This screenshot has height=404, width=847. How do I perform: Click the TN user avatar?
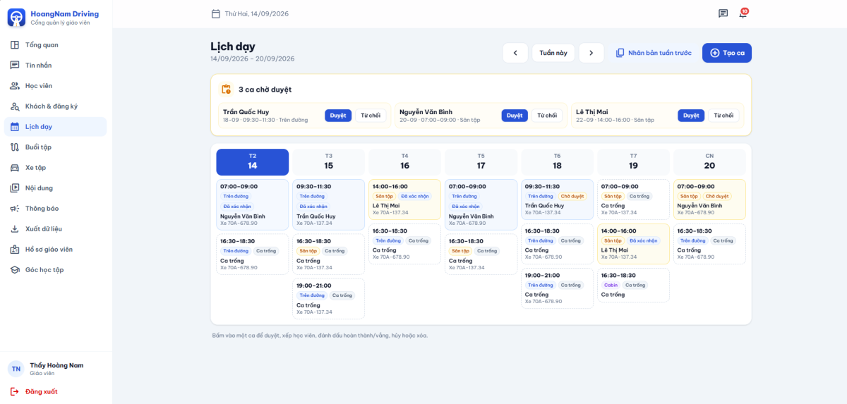[x=16, y=369]
